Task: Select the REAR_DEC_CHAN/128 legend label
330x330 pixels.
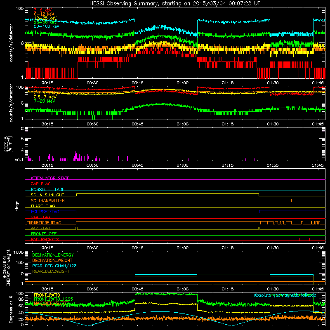Action: coord(54,266)
